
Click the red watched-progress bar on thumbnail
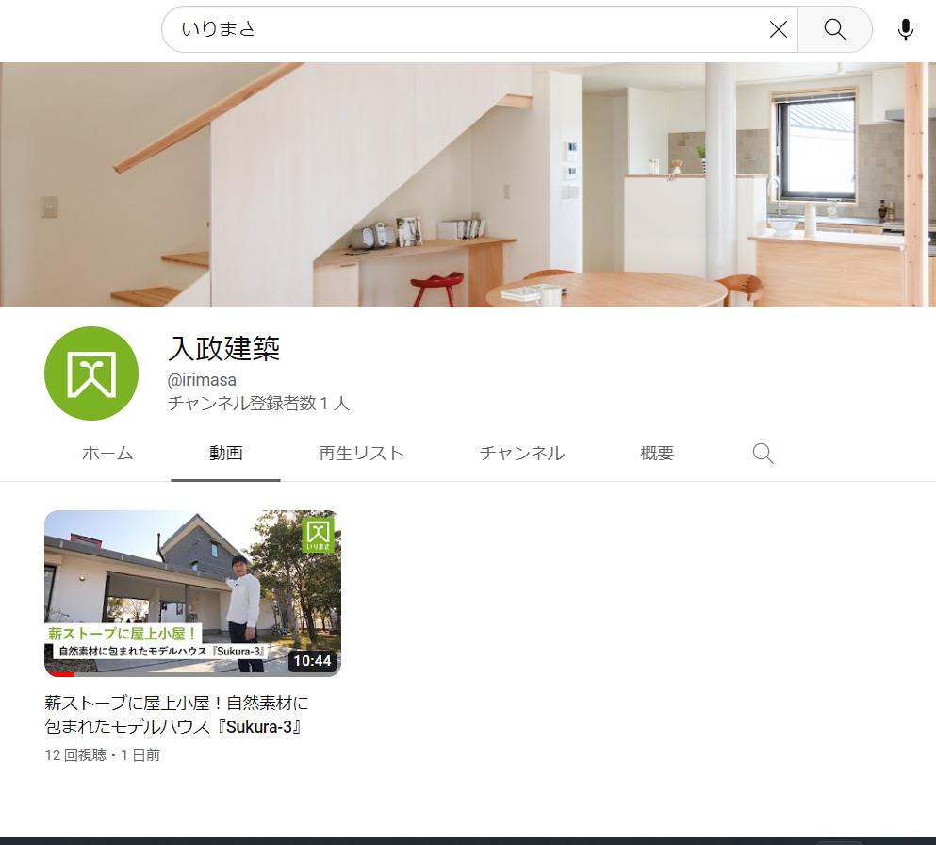(x=59, y=675)
